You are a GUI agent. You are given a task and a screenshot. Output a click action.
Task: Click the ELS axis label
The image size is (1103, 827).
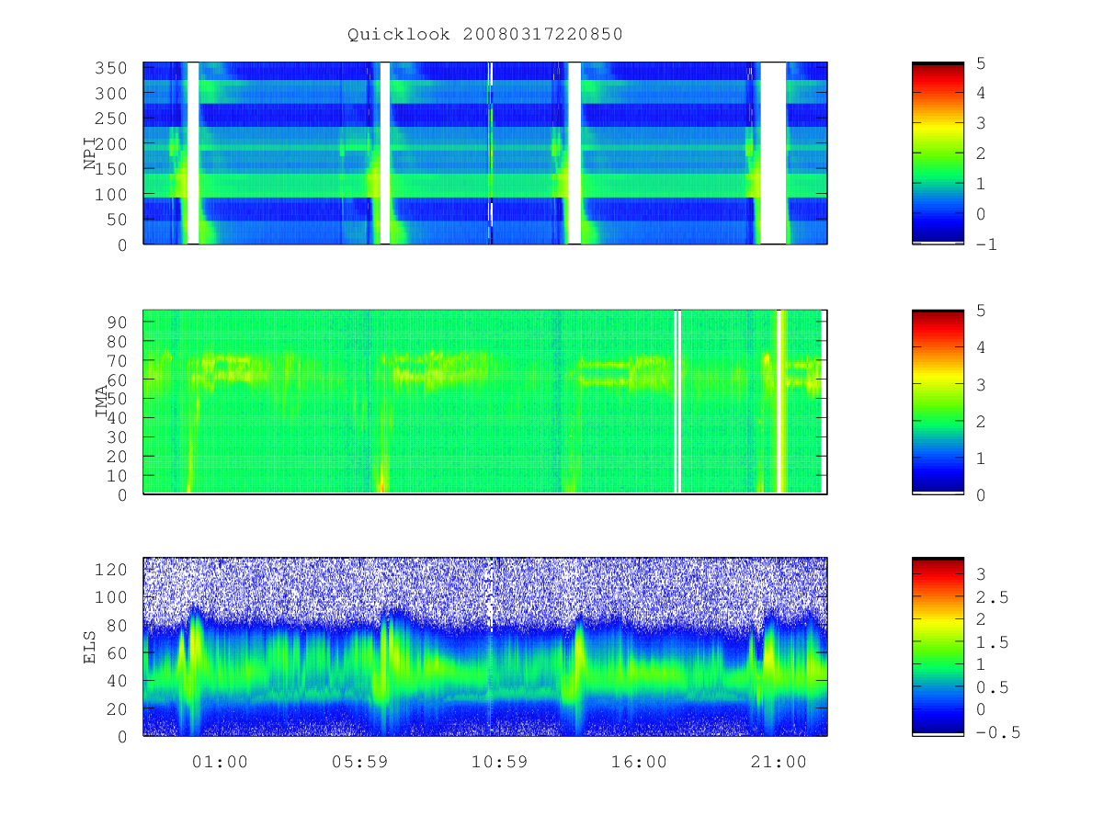pyautogui.click(x=90, y=647)
